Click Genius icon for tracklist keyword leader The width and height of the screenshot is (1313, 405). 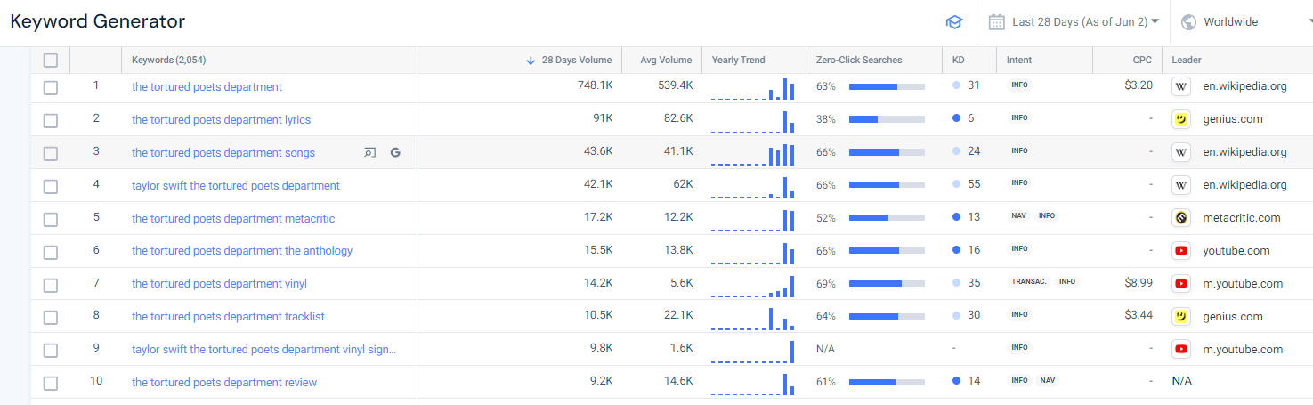tap(1181, 316)
